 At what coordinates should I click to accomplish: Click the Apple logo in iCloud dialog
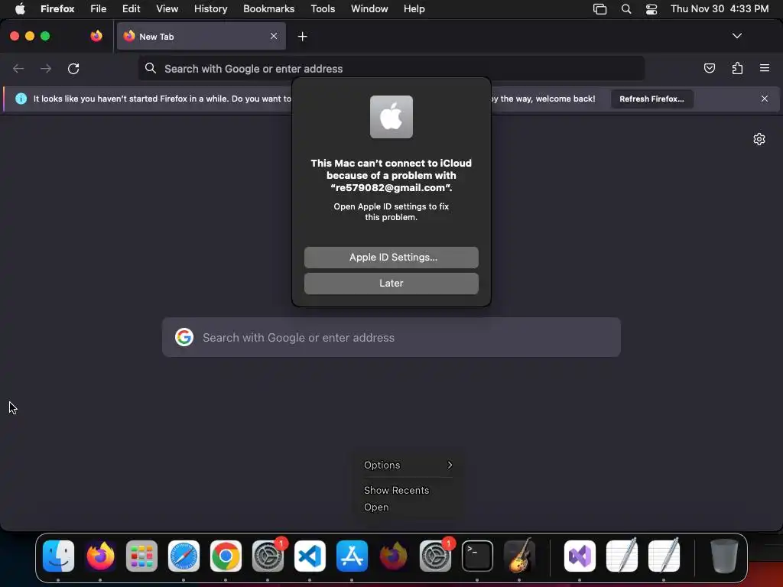(391, 117)
